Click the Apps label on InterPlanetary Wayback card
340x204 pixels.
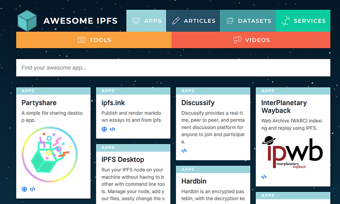point(268,91)
